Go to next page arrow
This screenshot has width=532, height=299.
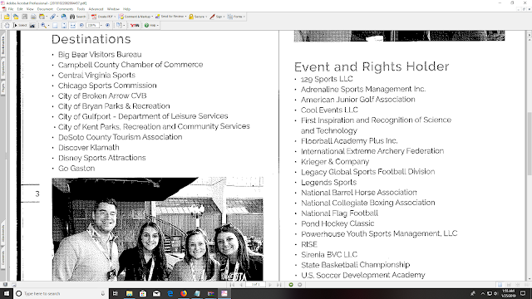tap(270, 285)
